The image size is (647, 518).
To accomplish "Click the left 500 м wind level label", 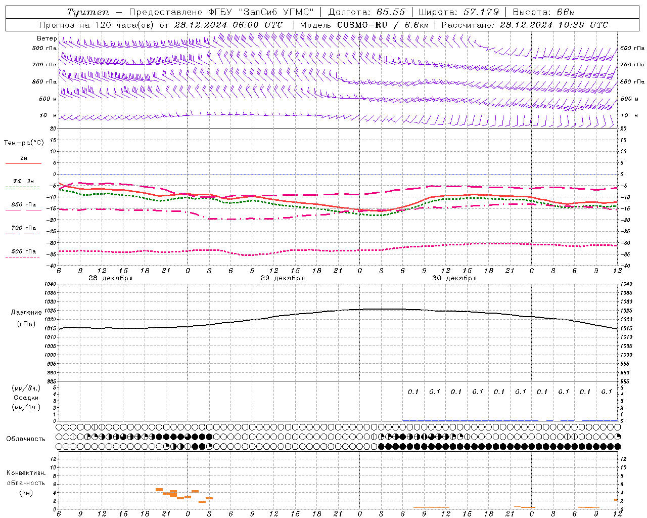I will 48,99.
